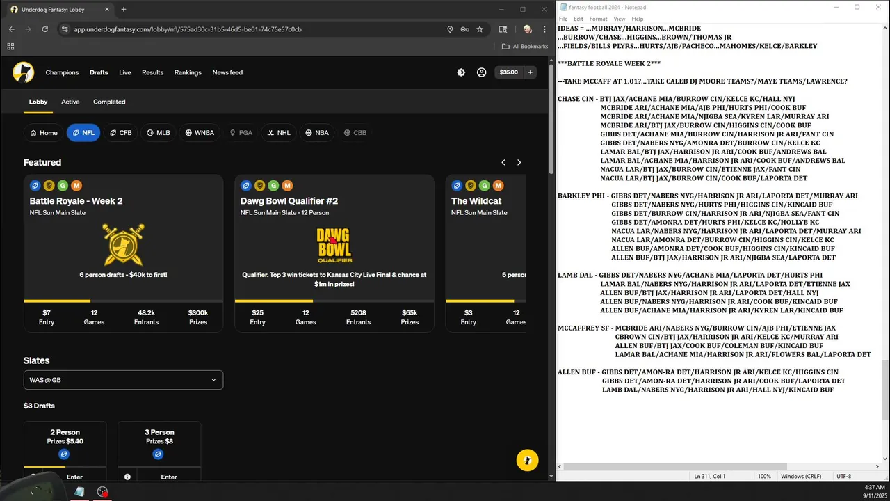Switch to the Lobby tab
The image size is (890, 501).
(x=38, y=102)
